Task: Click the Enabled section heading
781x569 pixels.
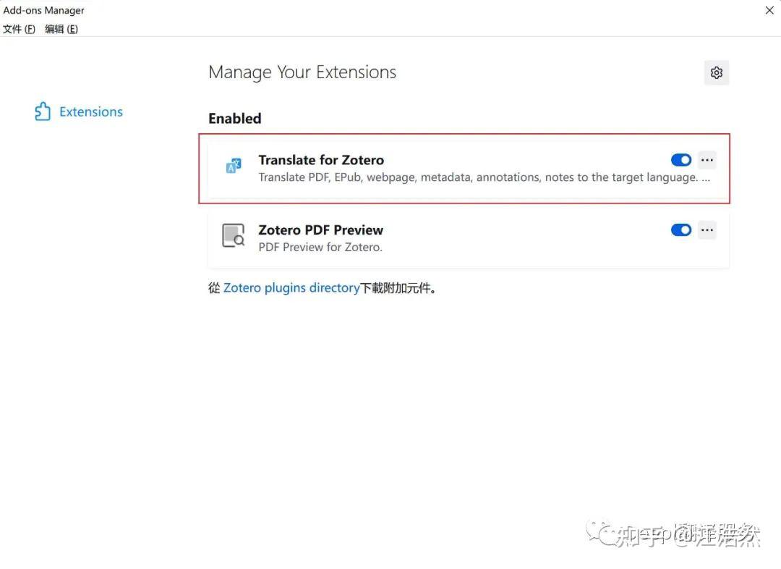Action: coord(234,118)
